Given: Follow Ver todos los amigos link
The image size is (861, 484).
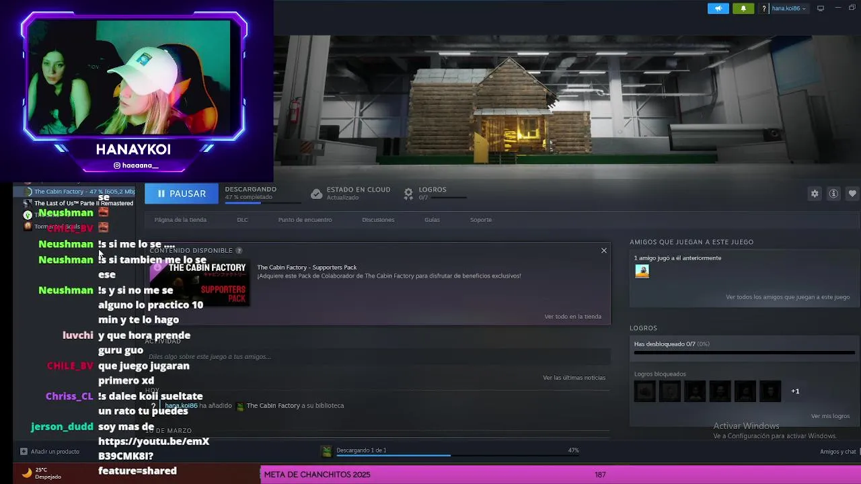Looking at the screenshot, I should (788, 297).
